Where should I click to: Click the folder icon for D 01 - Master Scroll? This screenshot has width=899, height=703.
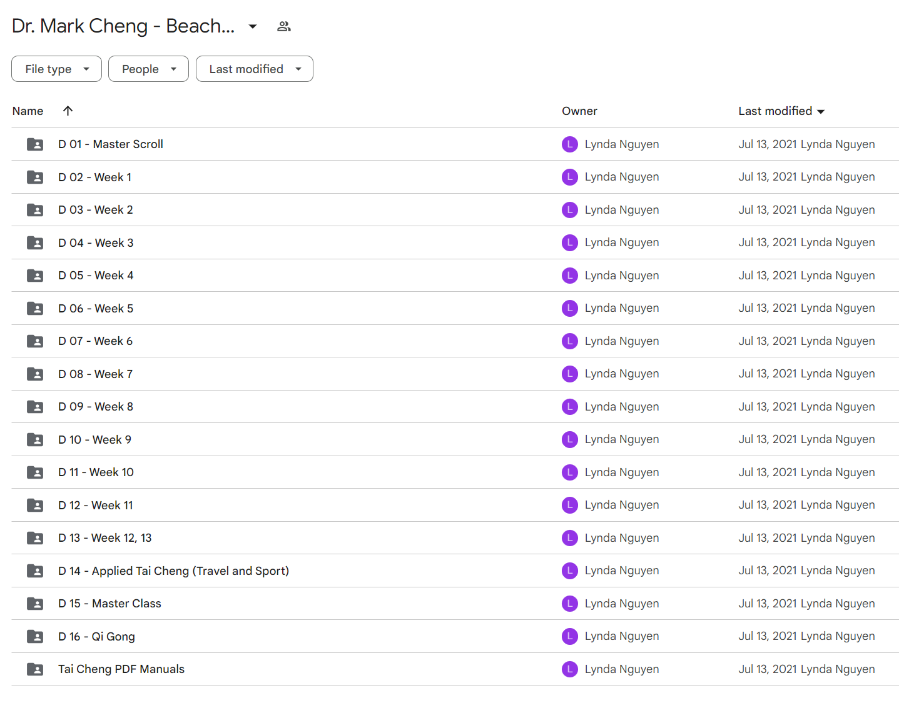(x=35, y=144)
